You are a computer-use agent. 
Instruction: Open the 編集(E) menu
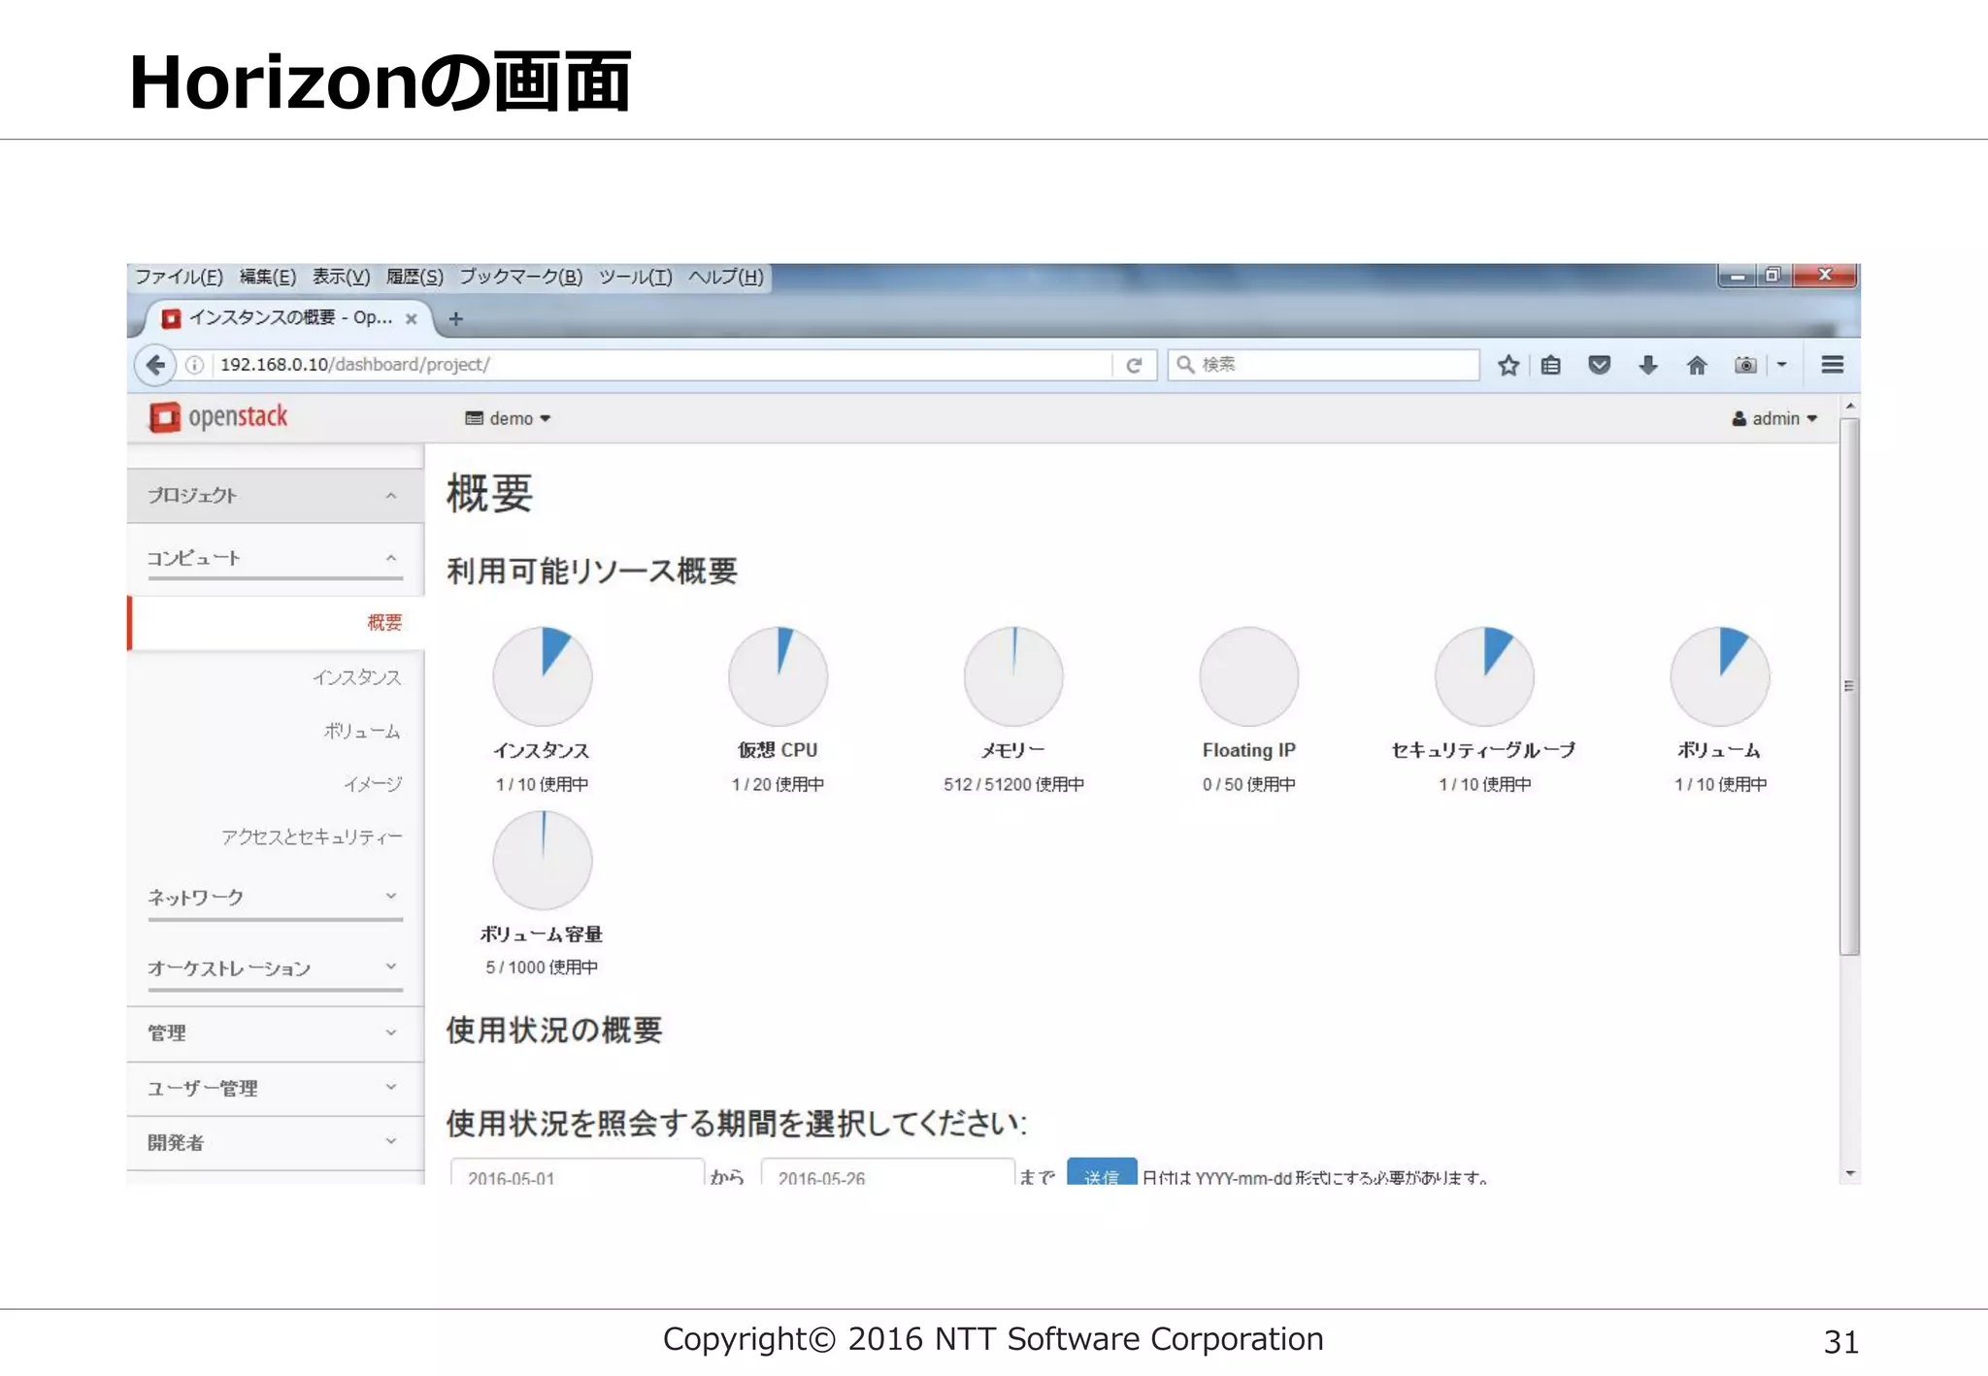(267, 277)
